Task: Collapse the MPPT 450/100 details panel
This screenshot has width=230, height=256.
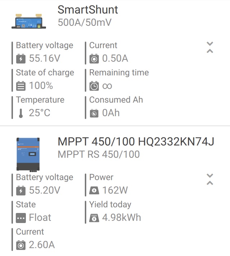Action: point(210,179)
